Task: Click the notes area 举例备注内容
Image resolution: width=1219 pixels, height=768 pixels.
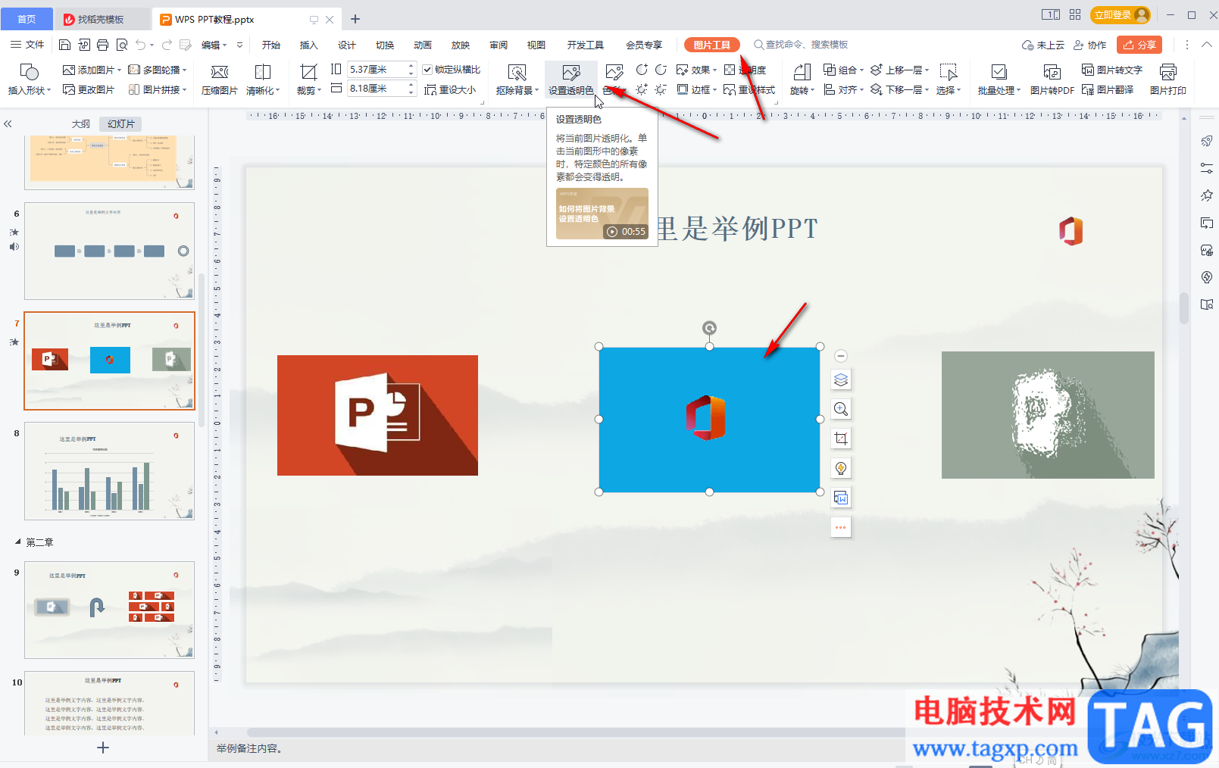Action: 249,748
